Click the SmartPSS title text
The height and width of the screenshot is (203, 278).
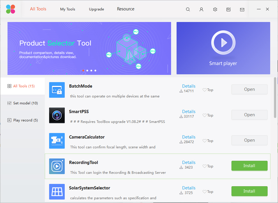pyautogui.click(x=79, y=112)
